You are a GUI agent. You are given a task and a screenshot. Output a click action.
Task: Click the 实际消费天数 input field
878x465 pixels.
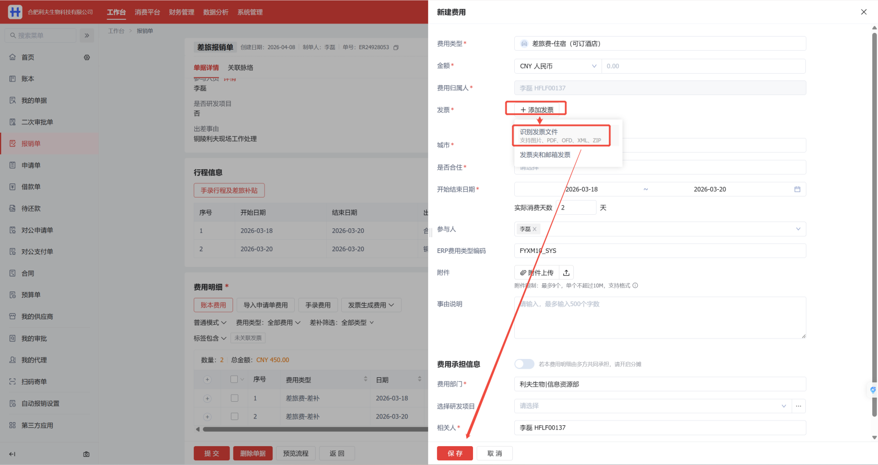pyautogui.click(x=576, y=207)
